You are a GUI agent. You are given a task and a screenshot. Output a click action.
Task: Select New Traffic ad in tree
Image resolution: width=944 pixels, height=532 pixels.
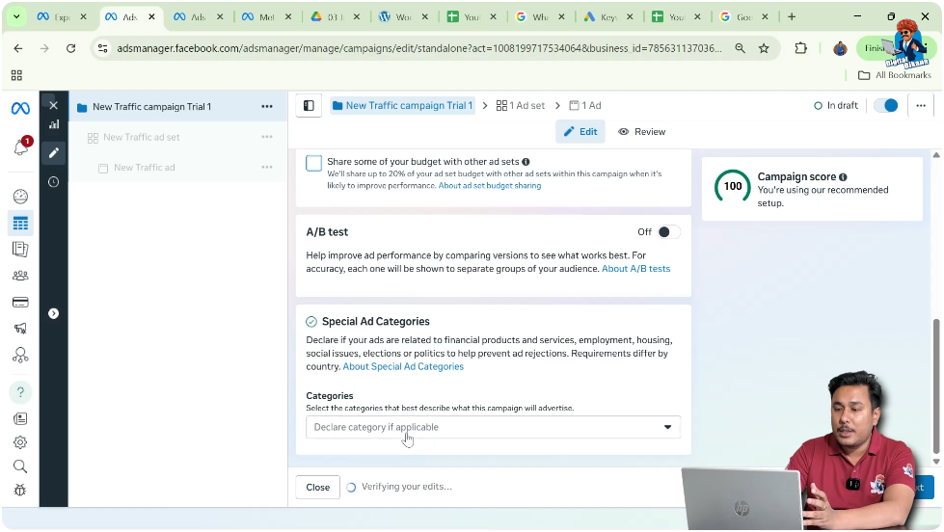tap(145, 168)
